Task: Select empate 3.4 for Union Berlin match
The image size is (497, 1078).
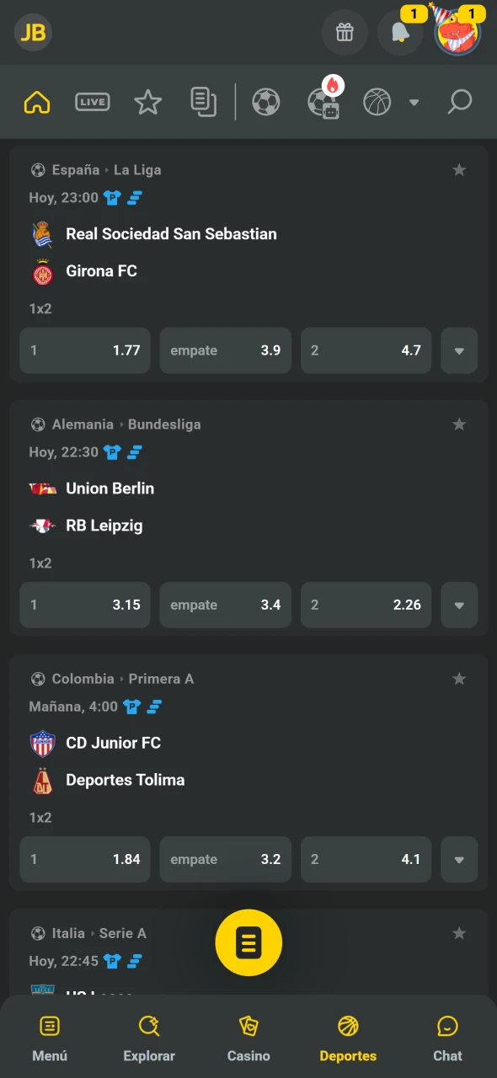Action: pos(225,605)
